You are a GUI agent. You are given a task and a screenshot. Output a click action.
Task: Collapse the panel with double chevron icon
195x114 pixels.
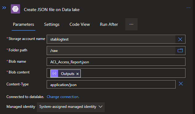point(4,8)
